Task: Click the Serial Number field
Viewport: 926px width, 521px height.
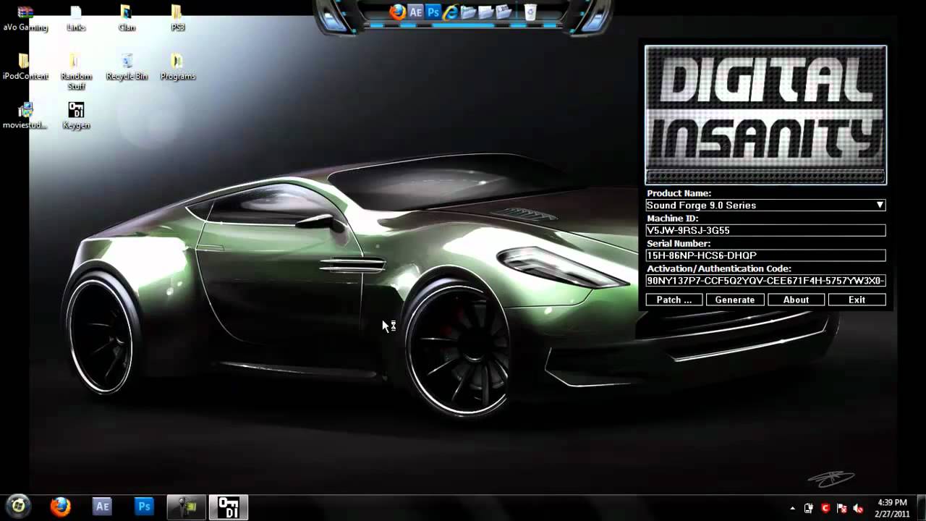Action: [x=765, y=255]
